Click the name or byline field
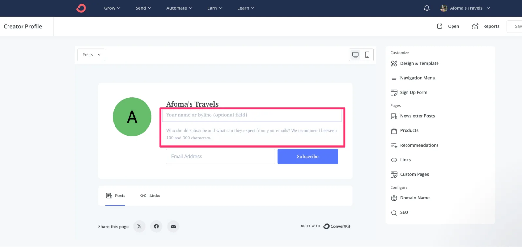Viewport: 522px width, 247px height. click(252, 115)
